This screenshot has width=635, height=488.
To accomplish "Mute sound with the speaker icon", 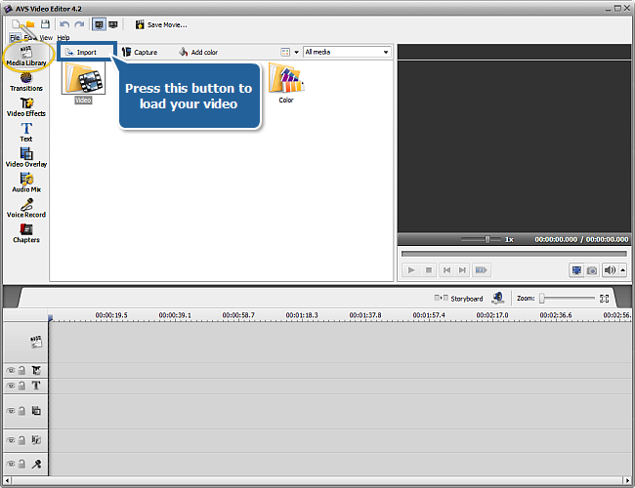I will 610,270.
